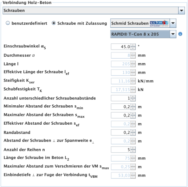188x187 pixels.
Task: Click the Einbindetiefe field showing 53,03
Action: pyautogui.click(x=121, y=175)
